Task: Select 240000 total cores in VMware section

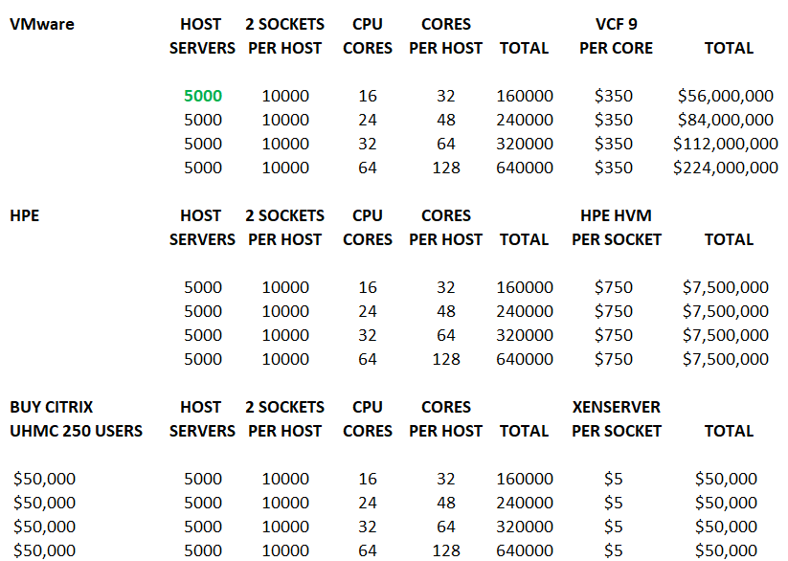Action: coord(525,120)
